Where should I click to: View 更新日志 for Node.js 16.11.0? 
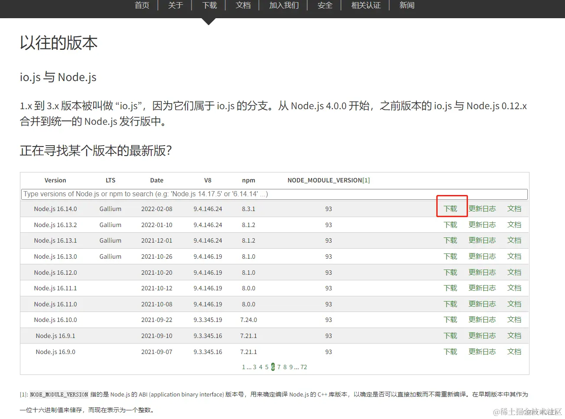coord(482,304)
